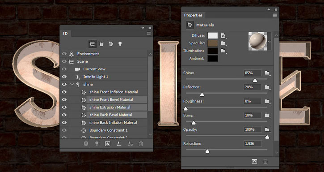
Task: Click the Materials icon in Properties header
Action: [189, 25]
